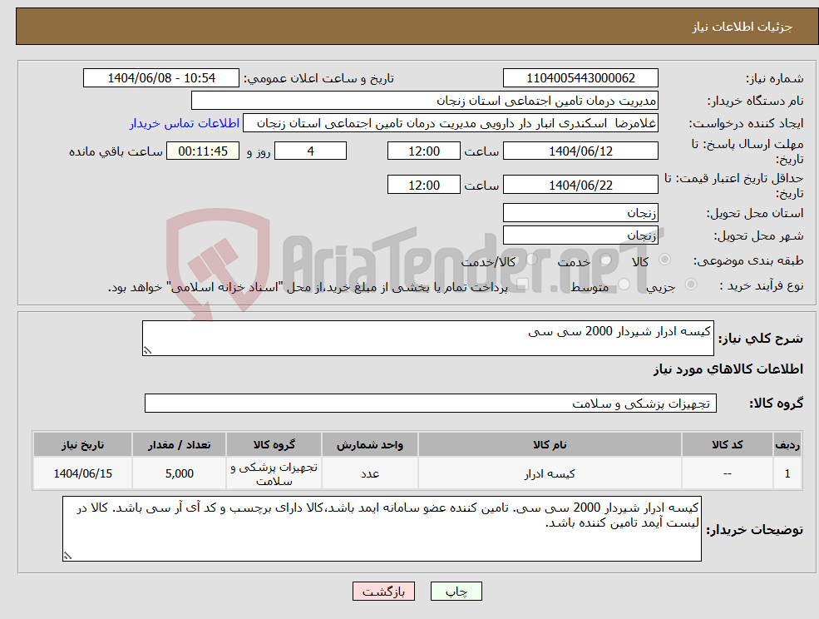
Task: Click the price validity date 1404/06/22
Action: pos(580,185)
